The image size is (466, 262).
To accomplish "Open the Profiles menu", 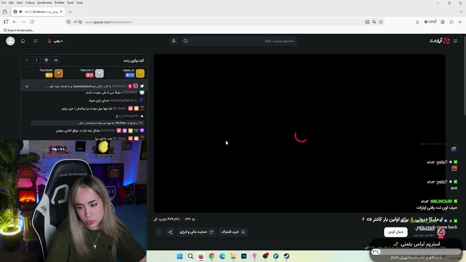I will click(x=59, y=3).
